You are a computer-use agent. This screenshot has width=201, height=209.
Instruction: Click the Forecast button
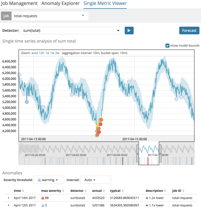pyautogui.click(x=189, y=30)
